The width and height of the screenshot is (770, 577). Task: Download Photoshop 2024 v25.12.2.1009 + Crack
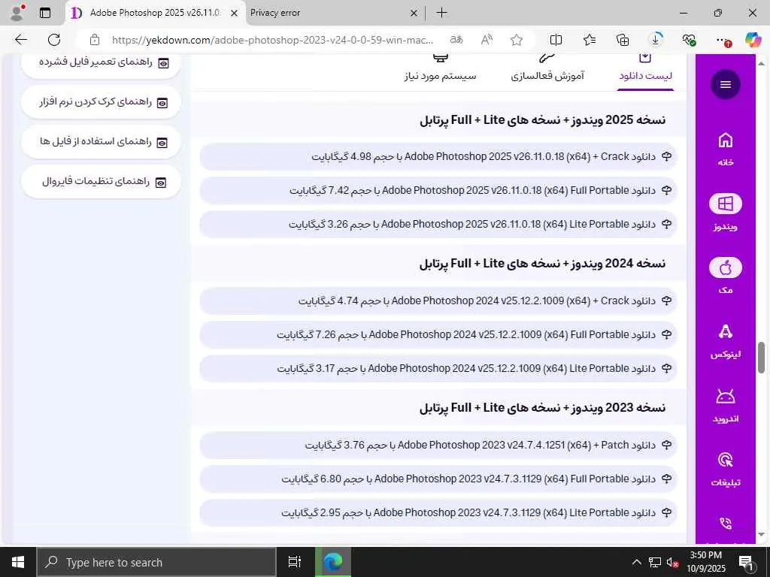pyautogui.click(x=438, y=301)
